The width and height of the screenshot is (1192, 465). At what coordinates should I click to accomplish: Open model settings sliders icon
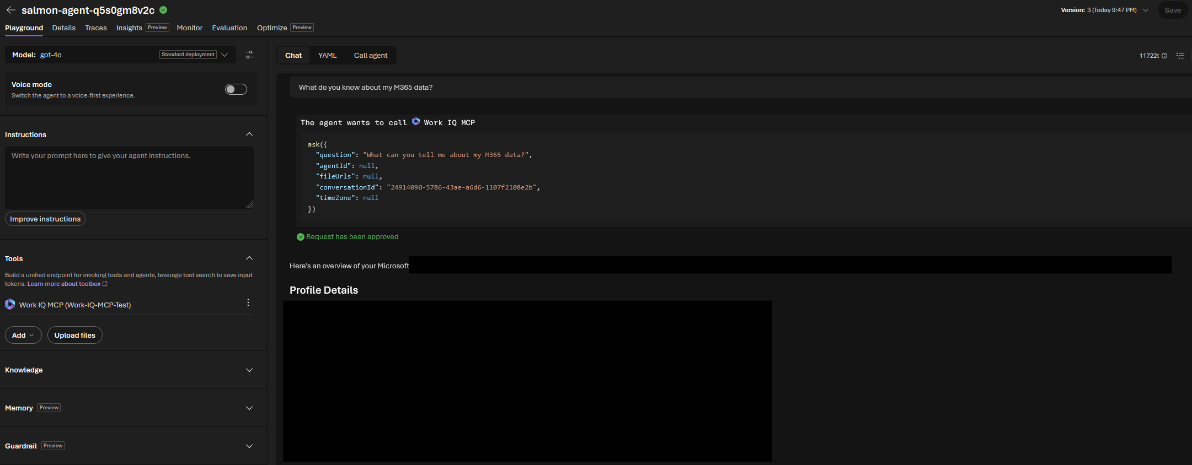point(249,55)
